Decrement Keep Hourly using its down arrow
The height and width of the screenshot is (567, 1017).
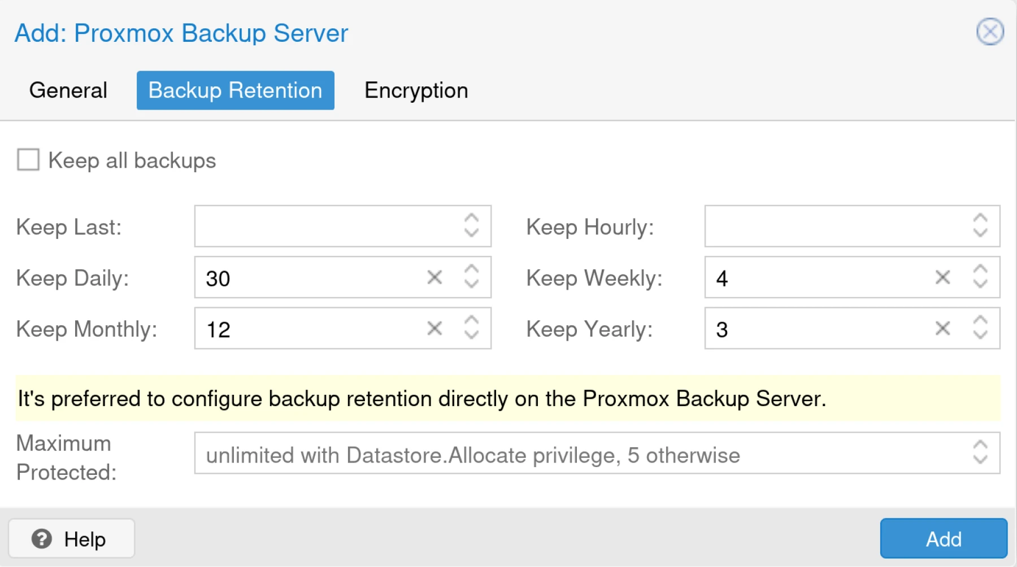[x=979, y=233]
